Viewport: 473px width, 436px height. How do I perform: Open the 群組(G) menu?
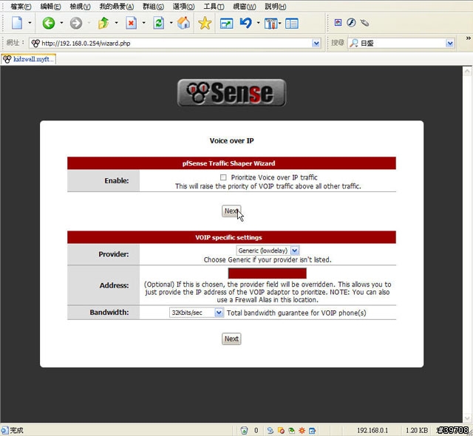pos(153,7)
